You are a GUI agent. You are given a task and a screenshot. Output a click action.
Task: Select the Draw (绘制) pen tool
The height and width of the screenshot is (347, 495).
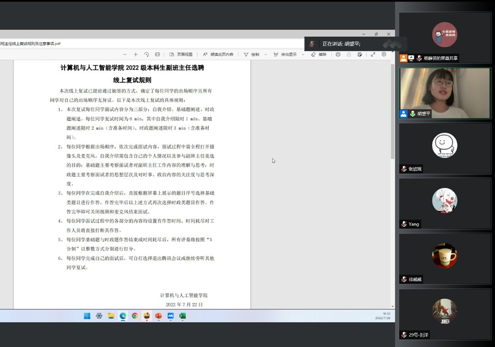(x=251, y=54)
